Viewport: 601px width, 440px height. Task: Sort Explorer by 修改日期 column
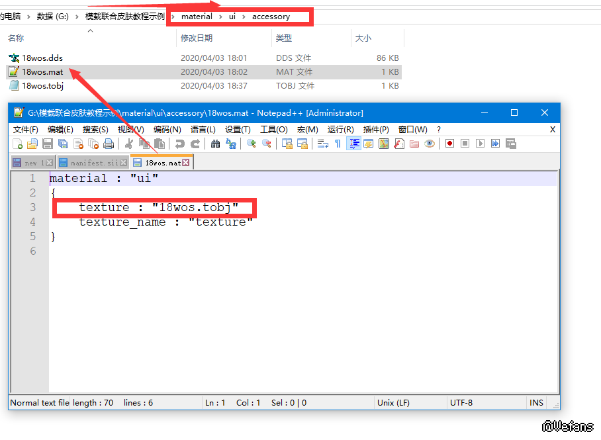[x=197, y=38]
